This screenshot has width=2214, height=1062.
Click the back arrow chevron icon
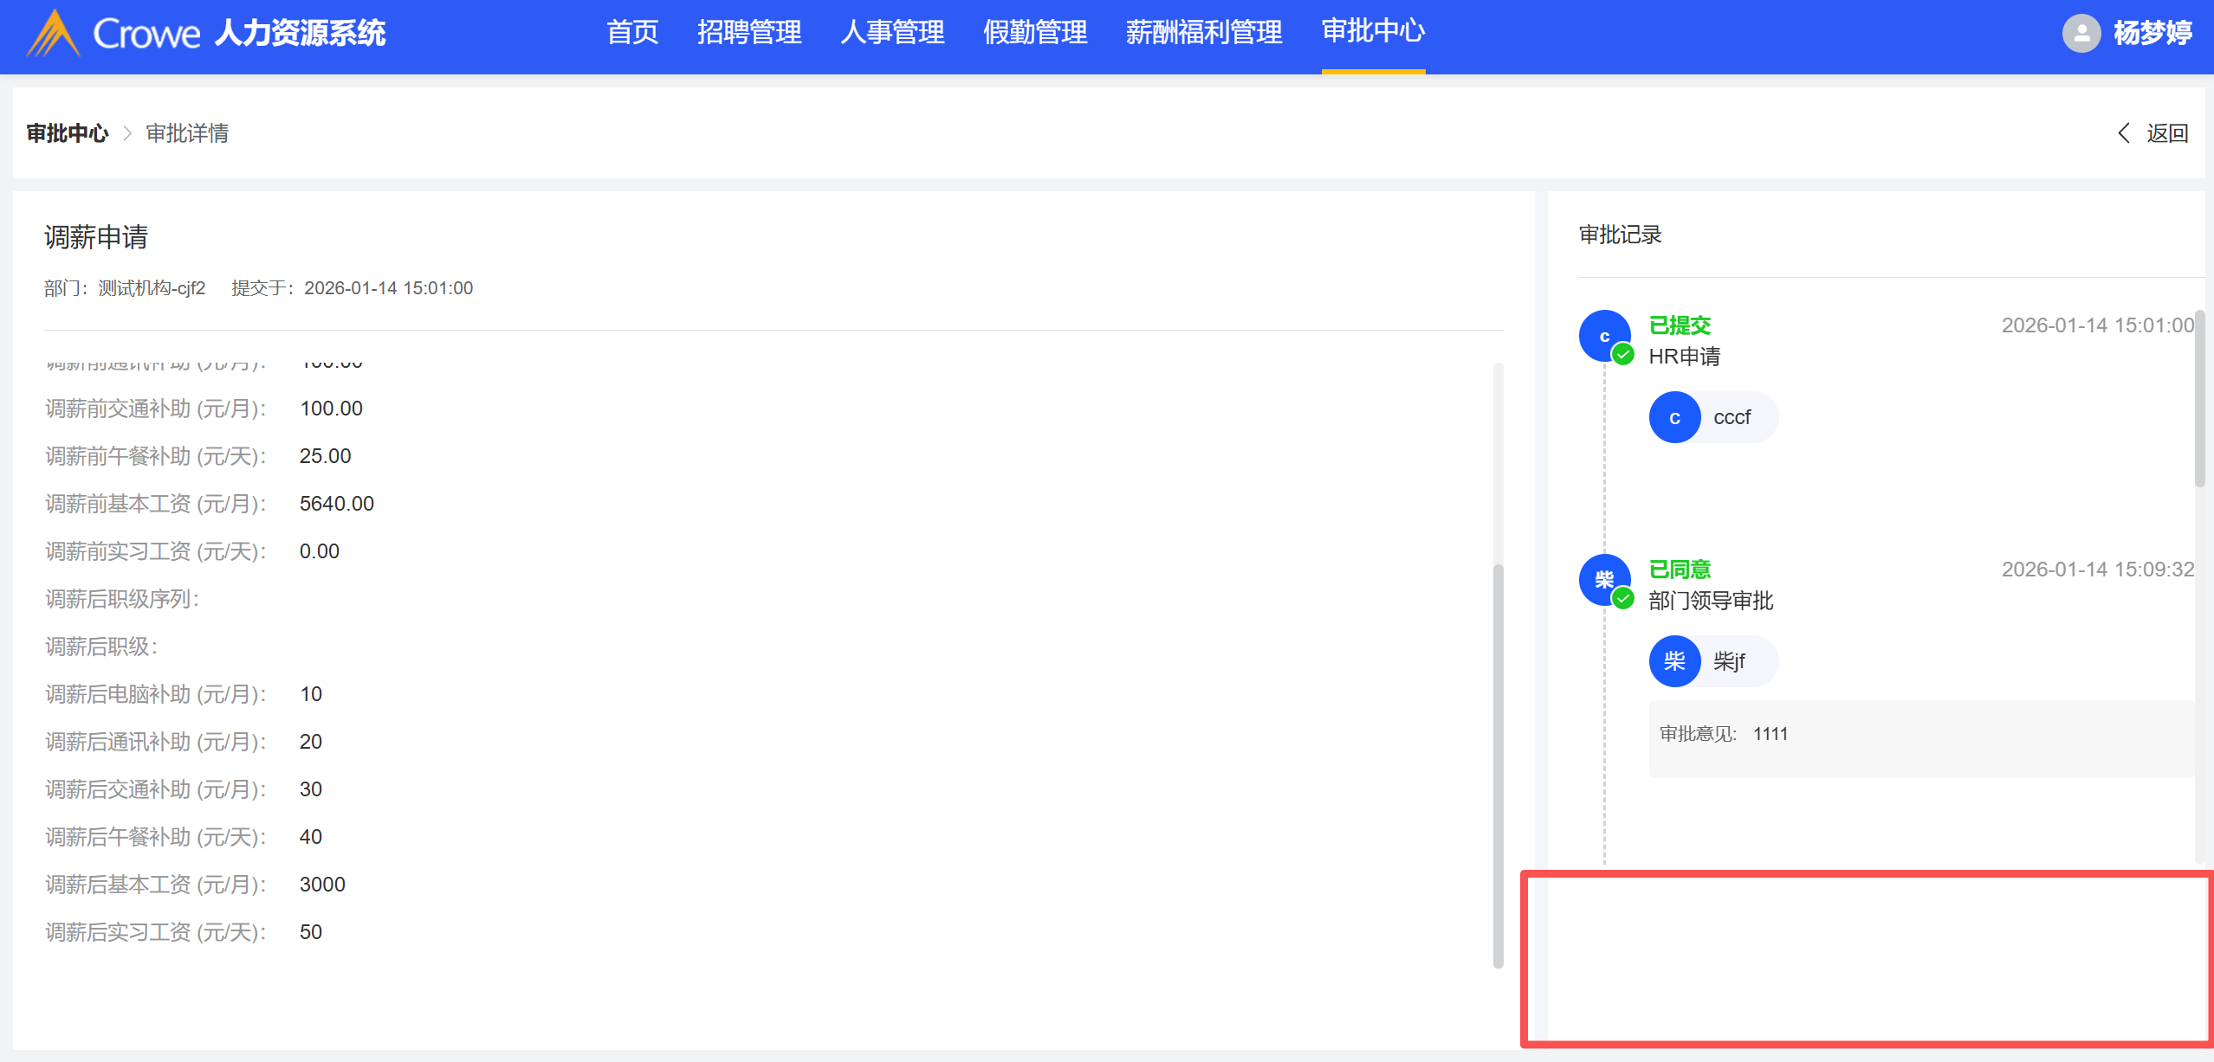pyautogui.click(x=2124, y=132)
